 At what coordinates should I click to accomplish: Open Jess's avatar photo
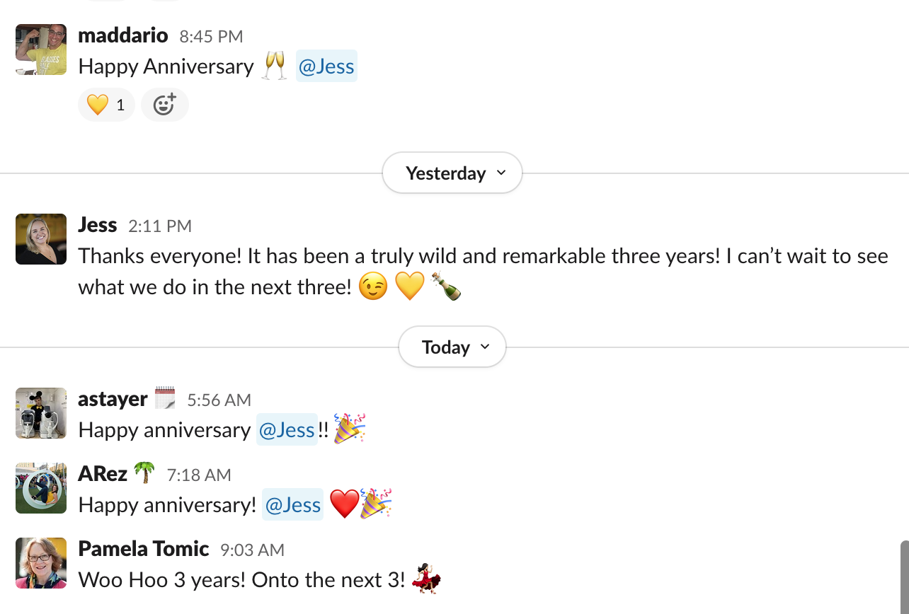[41, 239]
